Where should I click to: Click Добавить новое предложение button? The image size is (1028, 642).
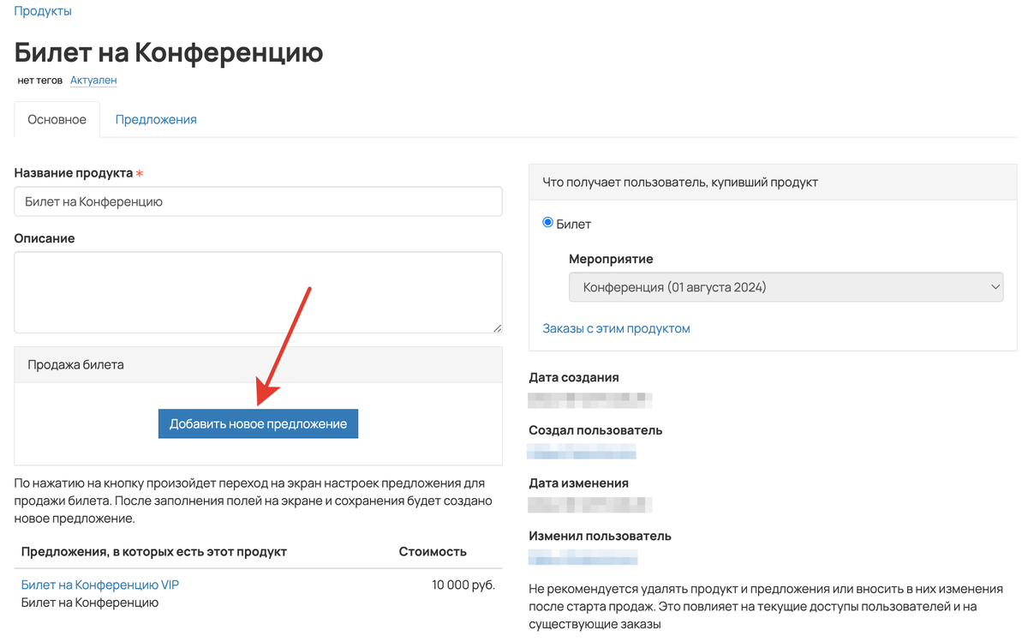(258, 424)
